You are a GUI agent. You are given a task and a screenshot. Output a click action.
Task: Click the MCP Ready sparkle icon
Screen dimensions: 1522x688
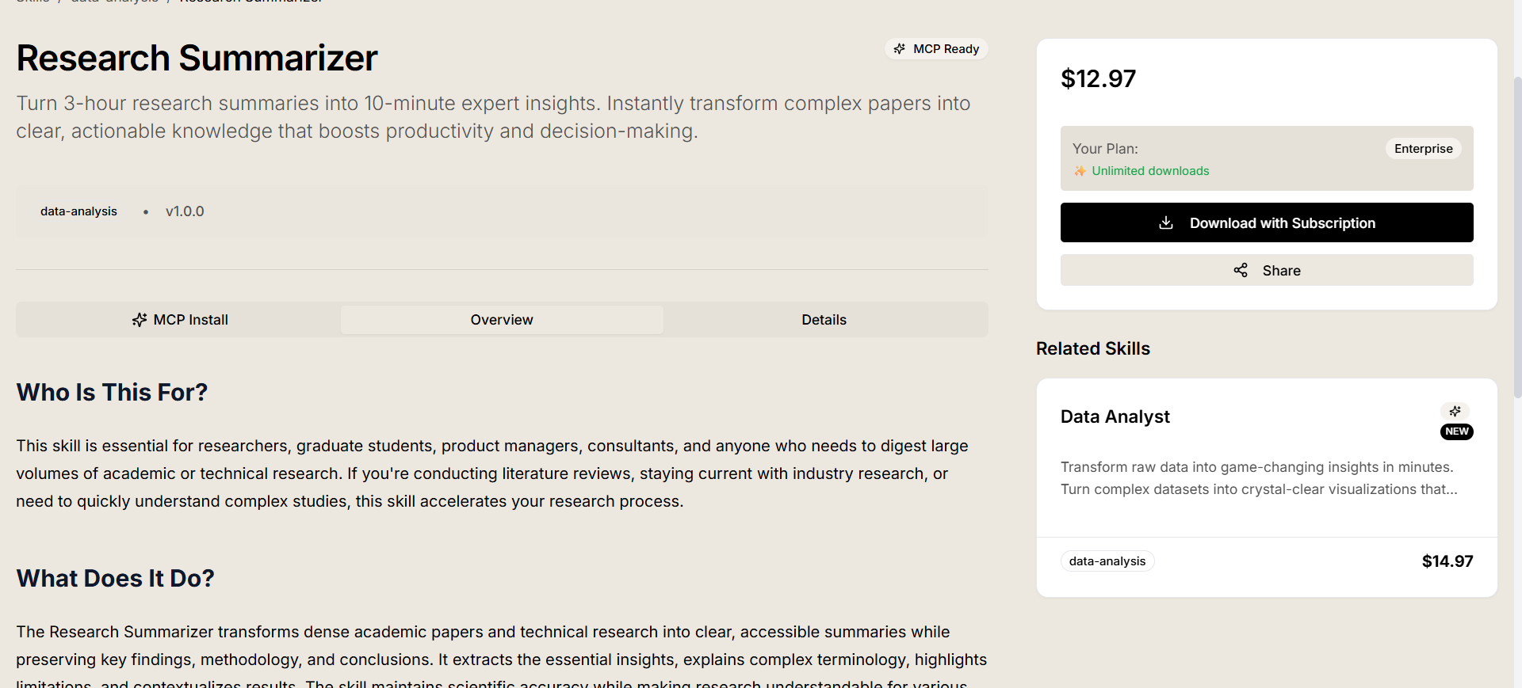[x=901, y=48]
